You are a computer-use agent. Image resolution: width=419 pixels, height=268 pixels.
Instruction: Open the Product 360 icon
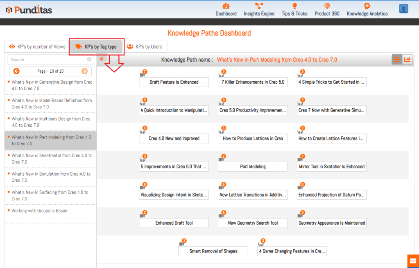tap(327, 6)
